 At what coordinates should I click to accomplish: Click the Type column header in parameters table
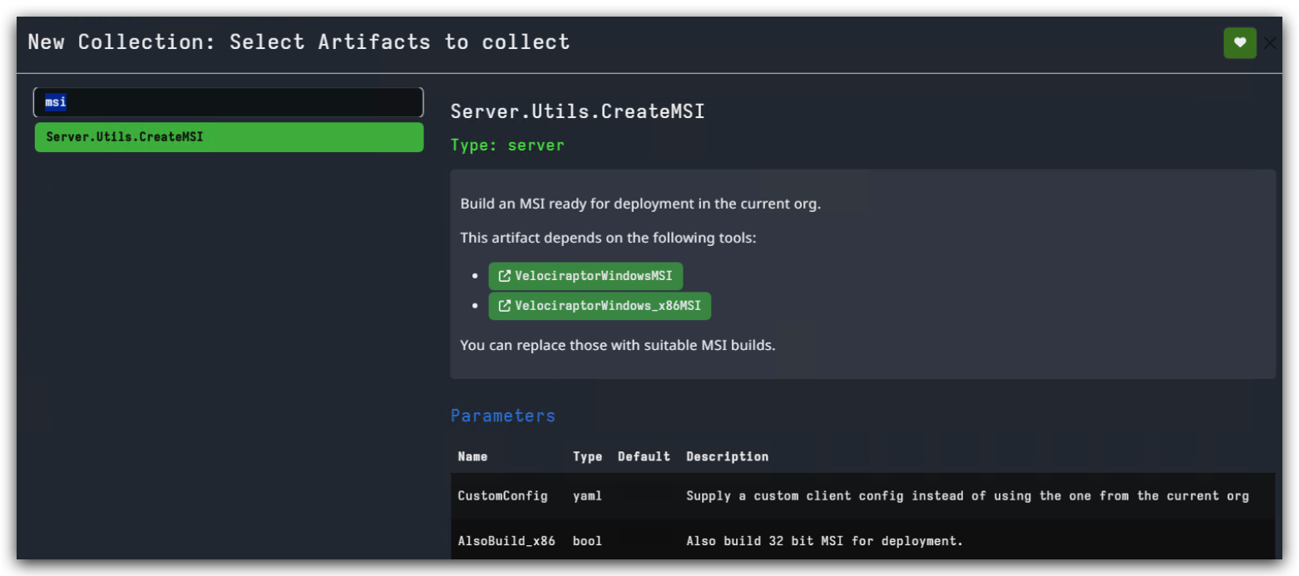588,456
